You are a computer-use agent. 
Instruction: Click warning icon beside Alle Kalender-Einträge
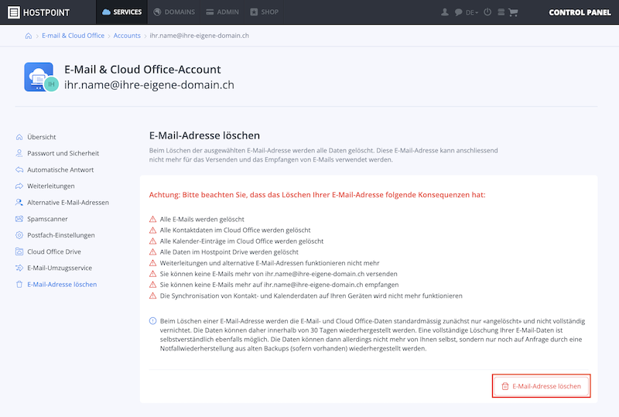point(152,241)
